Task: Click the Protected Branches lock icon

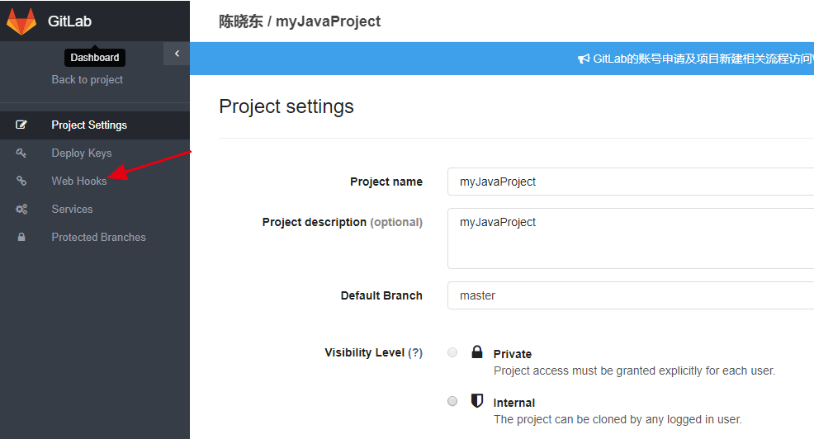Action: tap(21, 237)
